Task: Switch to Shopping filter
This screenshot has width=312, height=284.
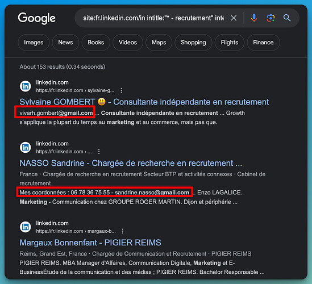Action: (193, 43)
